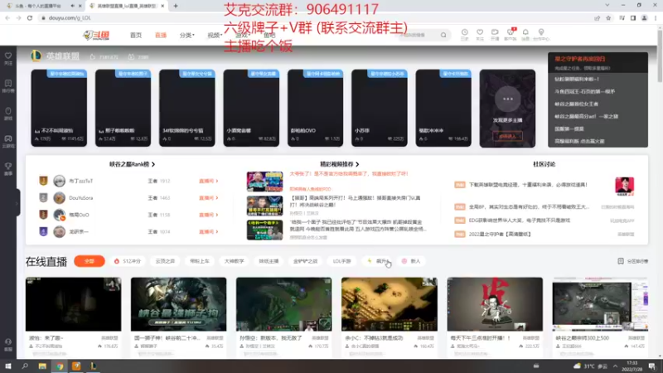Image resolution: width=663 pixels, height=373 pixels.
Task: Select the 金铲铲之战 filter tag
Action: pyautogui.click(x=305, y=261)
